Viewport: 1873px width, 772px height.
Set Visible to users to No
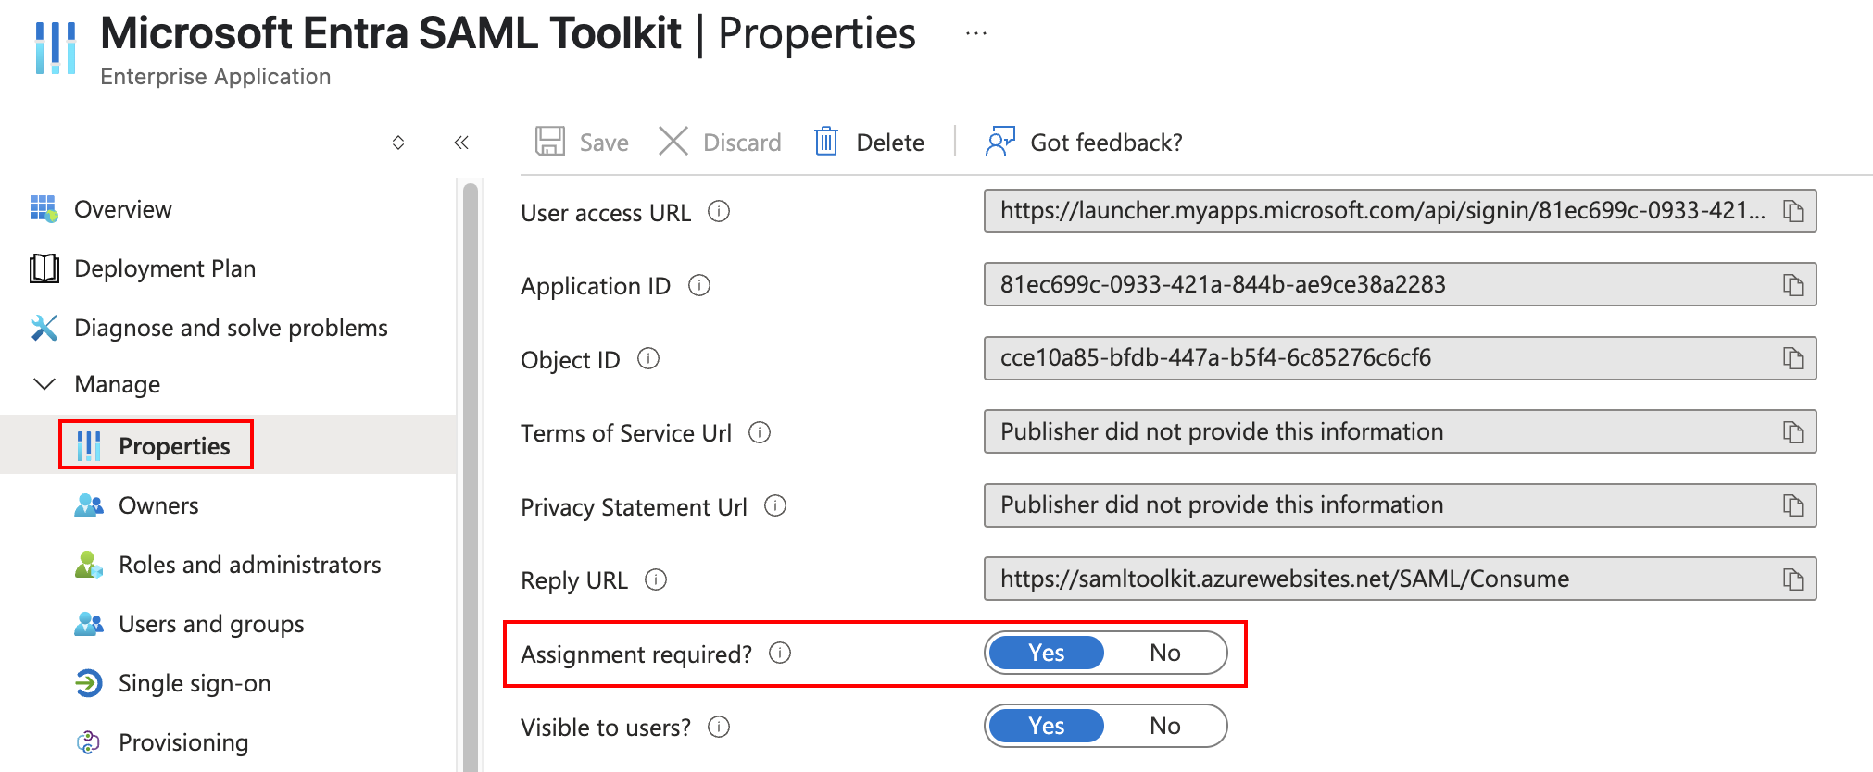coord(1165,726)
